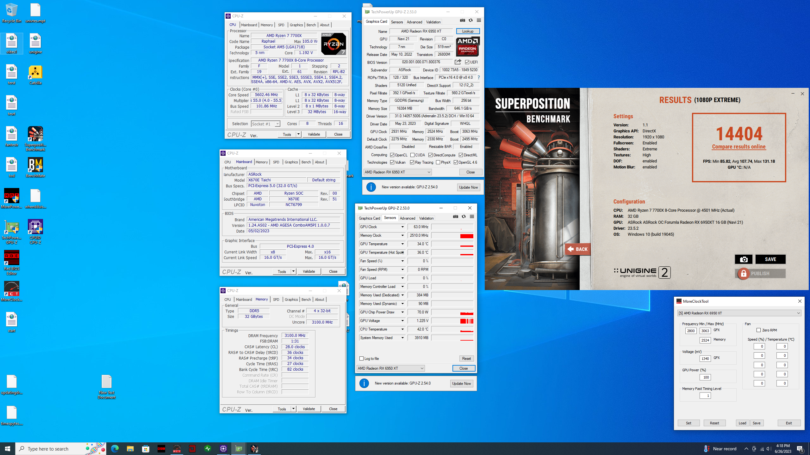
Task: Launch MoreClockTool desktop shortcut
Action: coord(12,292)
